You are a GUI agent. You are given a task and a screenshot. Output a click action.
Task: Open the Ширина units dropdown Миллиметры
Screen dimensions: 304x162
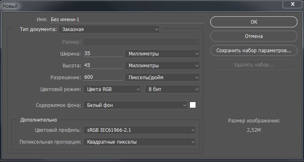point(162,54)
